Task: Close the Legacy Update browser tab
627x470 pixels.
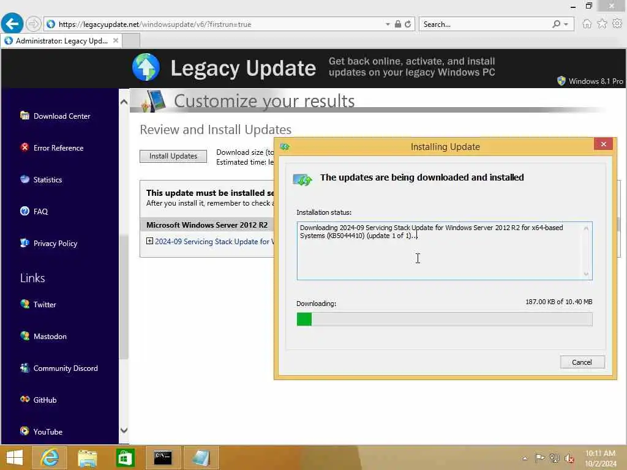Action: coord(116,40)
